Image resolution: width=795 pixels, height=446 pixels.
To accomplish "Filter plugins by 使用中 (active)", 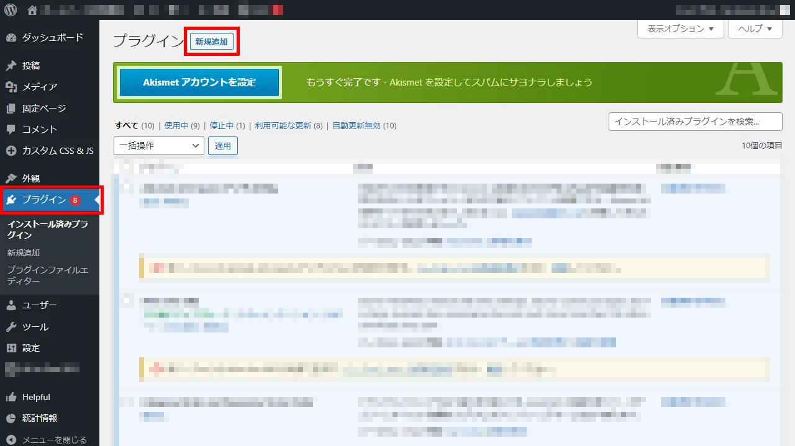I will coord(176,125).
